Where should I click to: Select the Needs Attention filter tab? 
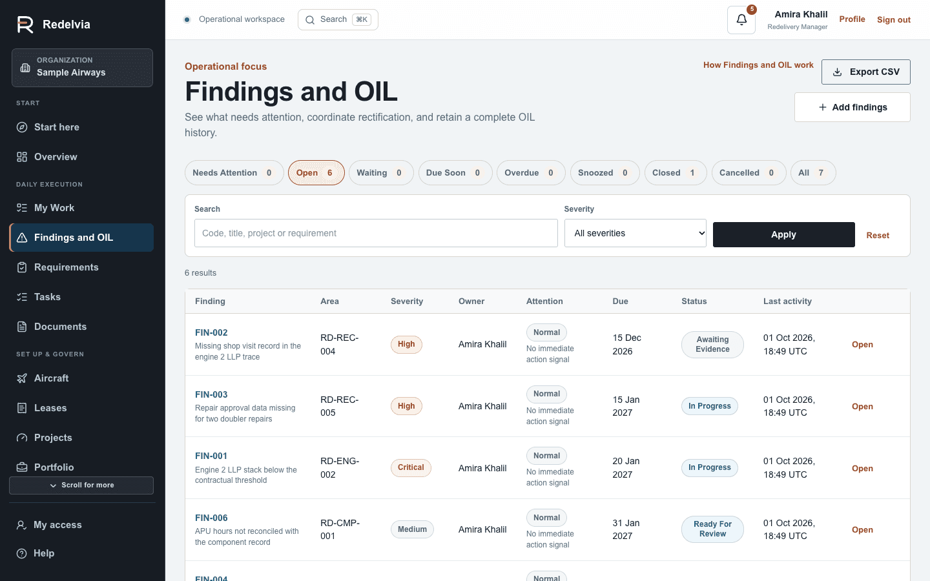[x=234, y=173]
